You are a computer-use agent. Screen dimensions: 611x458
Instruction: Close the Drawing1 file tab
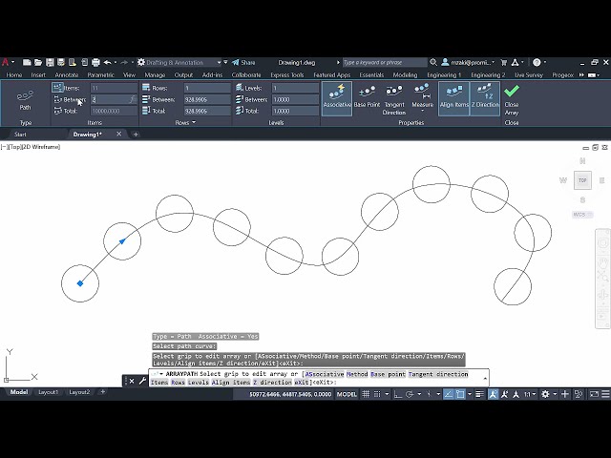[118, 134]
